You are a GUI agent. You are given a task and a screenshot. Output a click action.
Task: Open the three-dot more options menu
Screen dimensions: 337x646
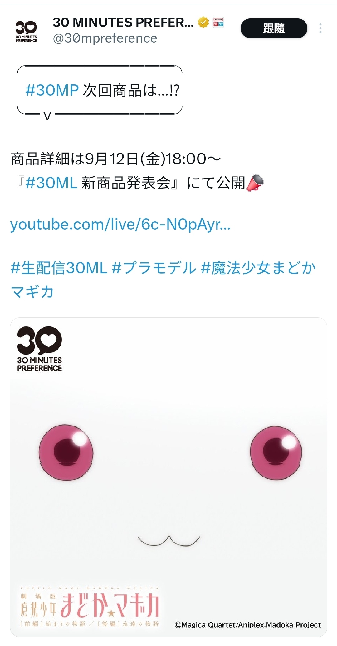pos(320,28)
